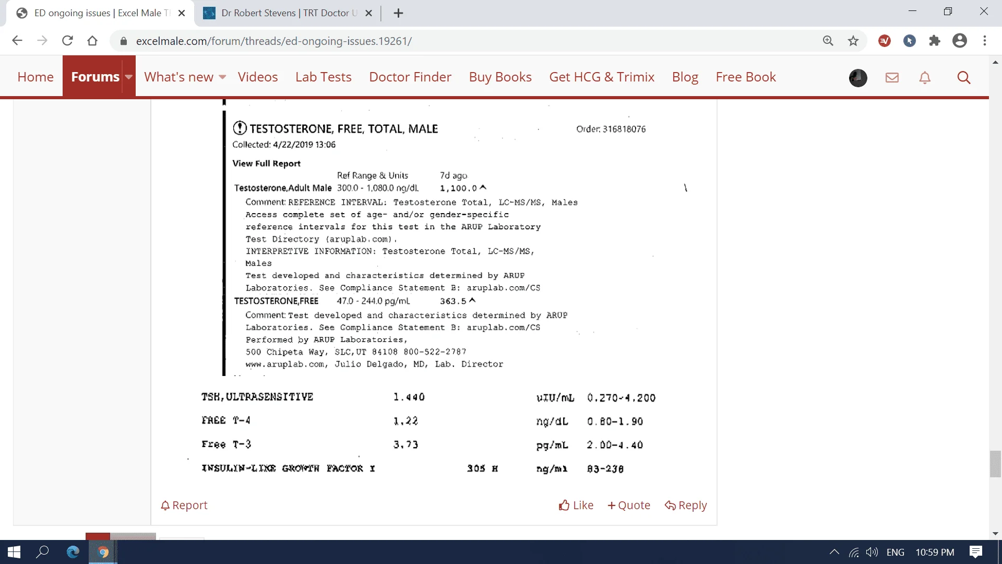Click the user avatar in the navbar

[x=858, y=78]
